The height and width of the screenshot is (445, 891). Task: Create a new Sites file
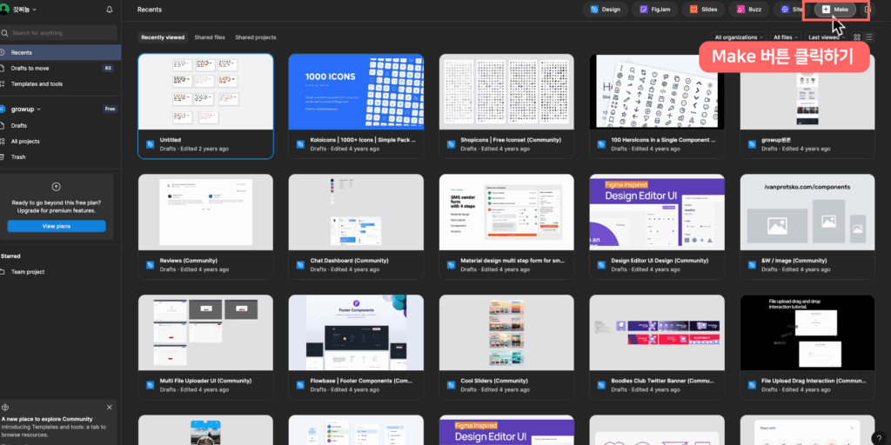[x=792, y=10]
